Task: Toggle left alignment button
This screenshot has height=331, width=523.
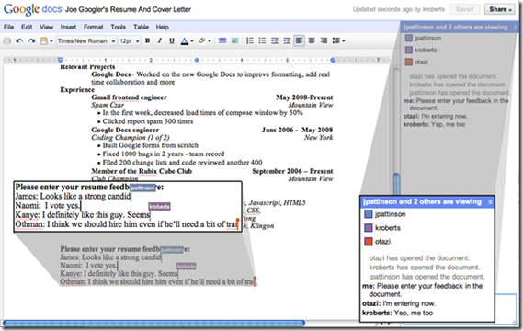Action: pos(300,40)
